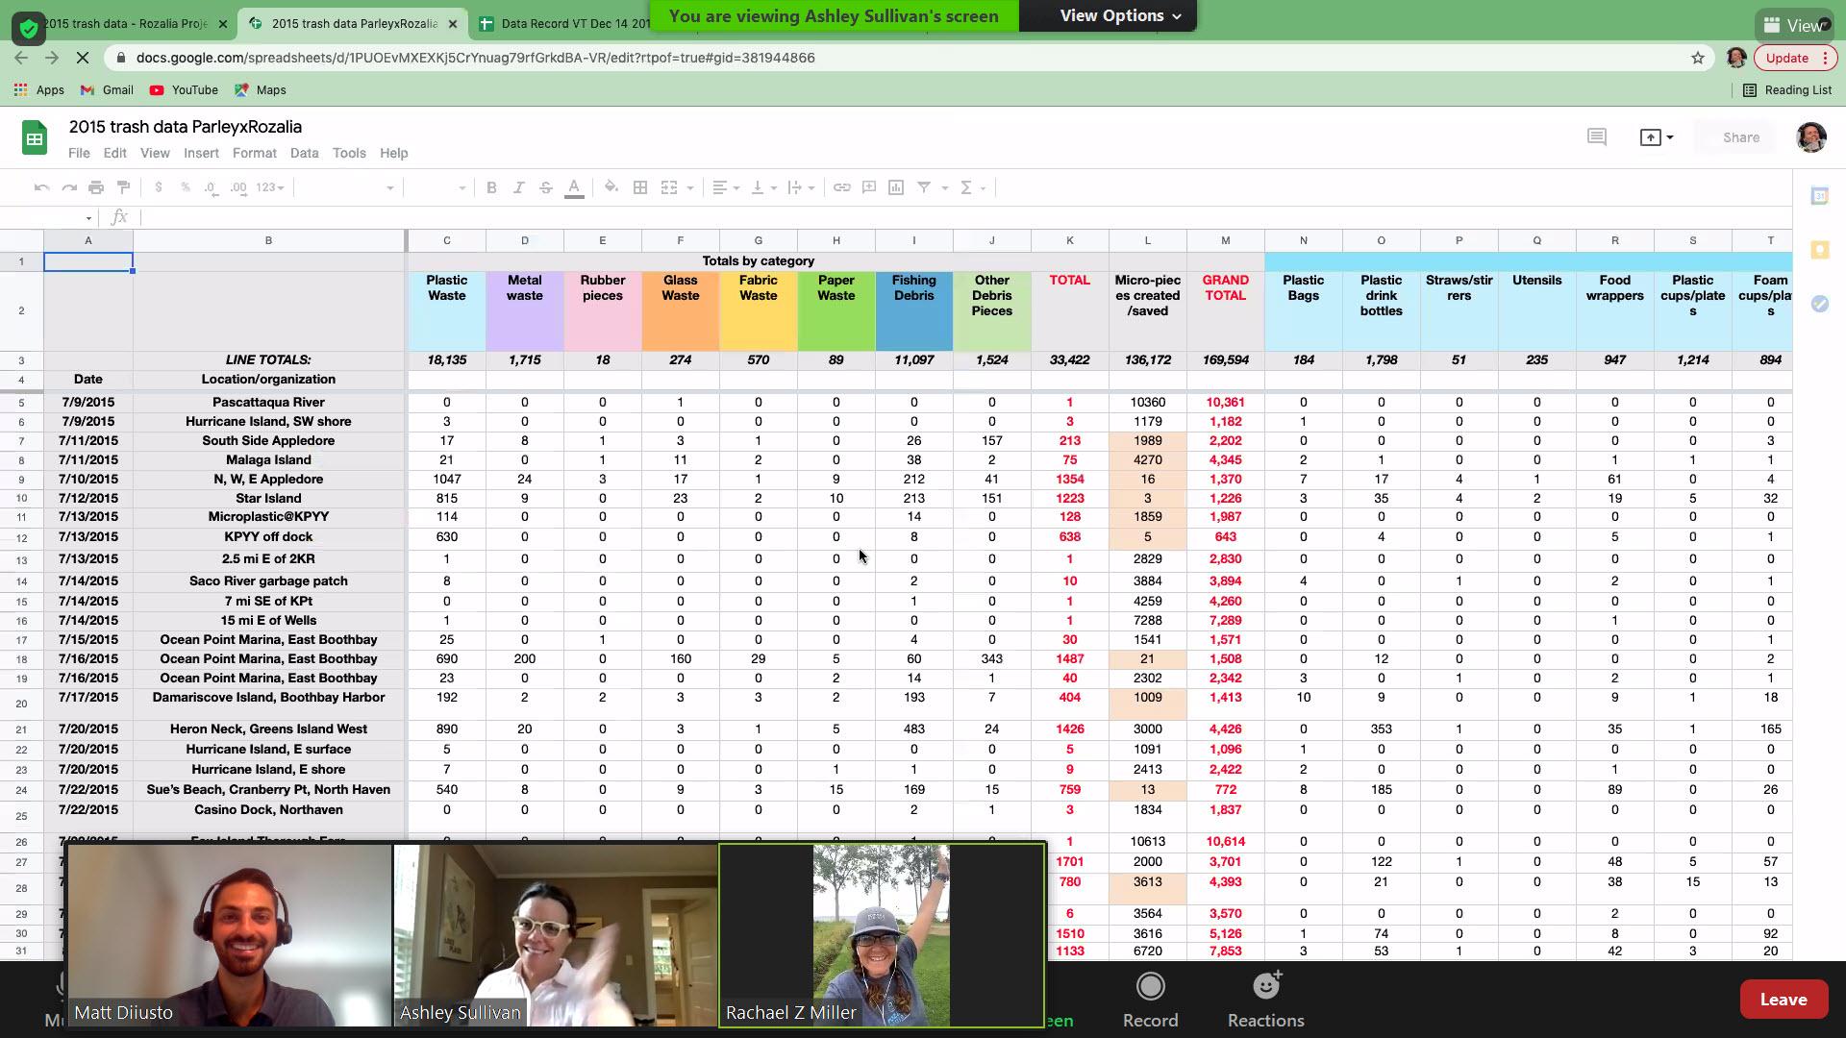Viewport: 1846px width, 1038px height.
Task: Open the fill color picker
Action: click(611, 187)
